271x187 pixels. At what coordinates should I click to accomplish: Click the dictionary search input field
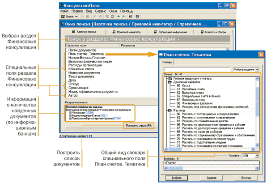(x=197, y=69)
